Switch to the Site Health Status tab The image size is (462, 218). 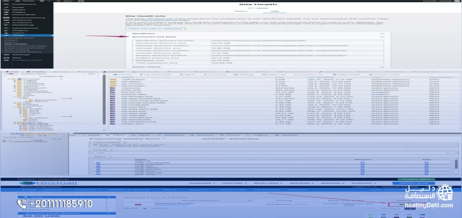click(240, 11)
